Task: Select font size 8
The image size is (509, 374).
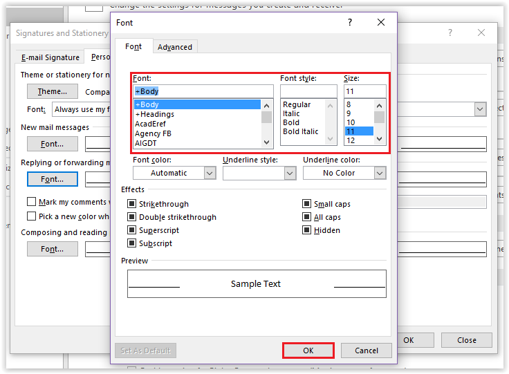Action: point(359,104)
